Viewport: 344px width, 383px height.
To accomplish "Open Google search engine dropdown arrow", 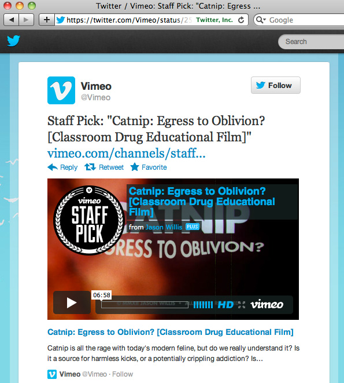I will click(261, 20).
